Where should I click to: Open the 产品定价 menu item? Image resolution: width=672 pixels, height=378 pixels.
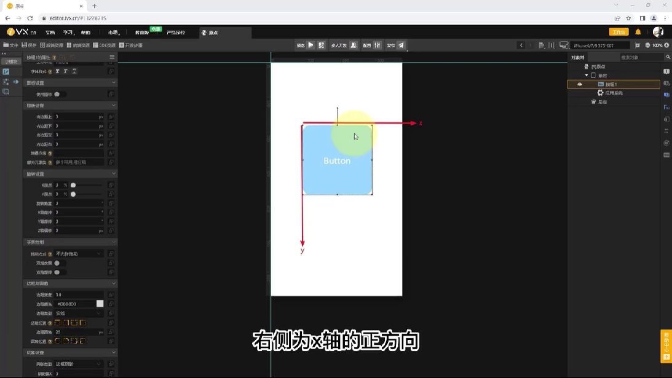tap(176, 33)
